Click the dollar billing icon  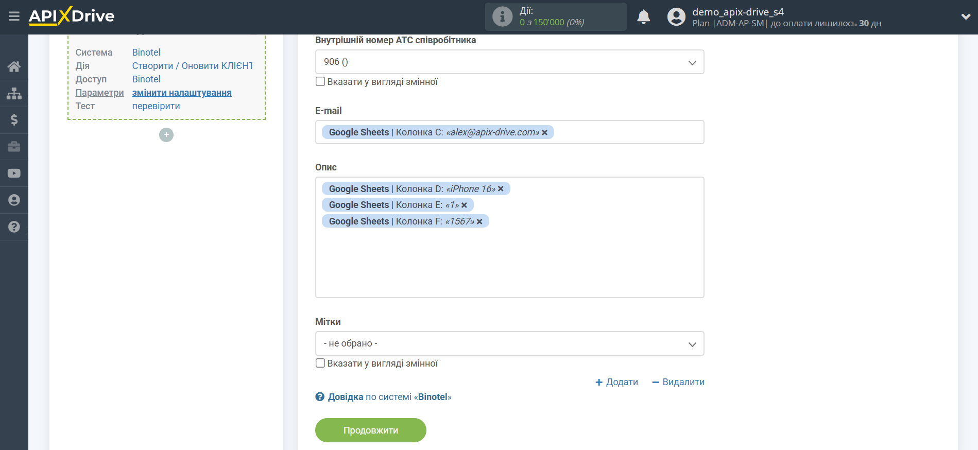click(14, 120)
